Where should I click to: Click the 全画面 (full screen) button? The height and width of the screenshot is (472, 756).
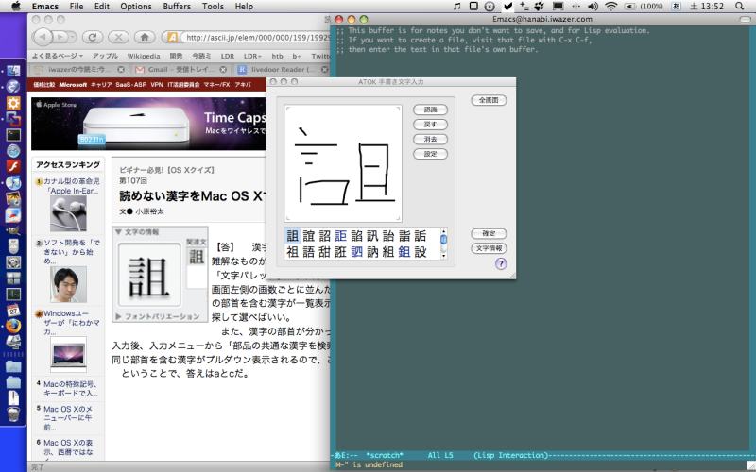489,100
